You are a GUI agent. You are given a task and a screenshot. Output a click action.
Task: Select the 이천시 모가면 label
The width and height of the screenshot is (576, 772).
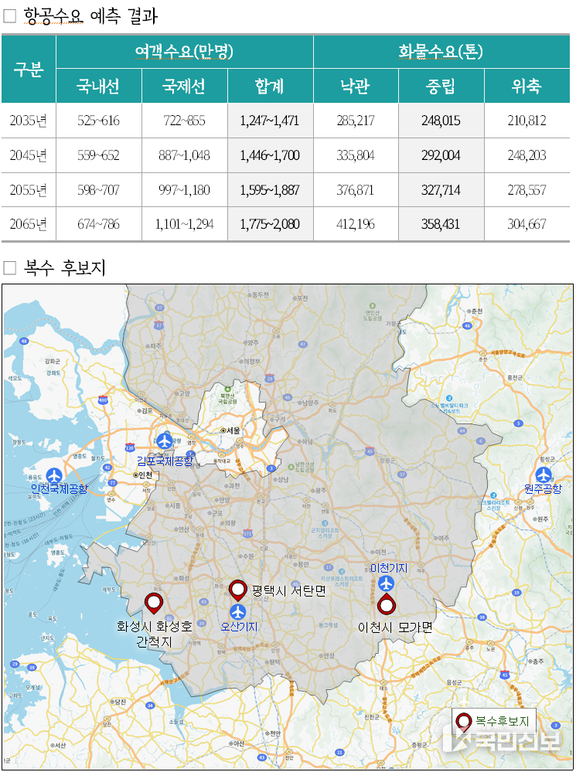point(395,627)
